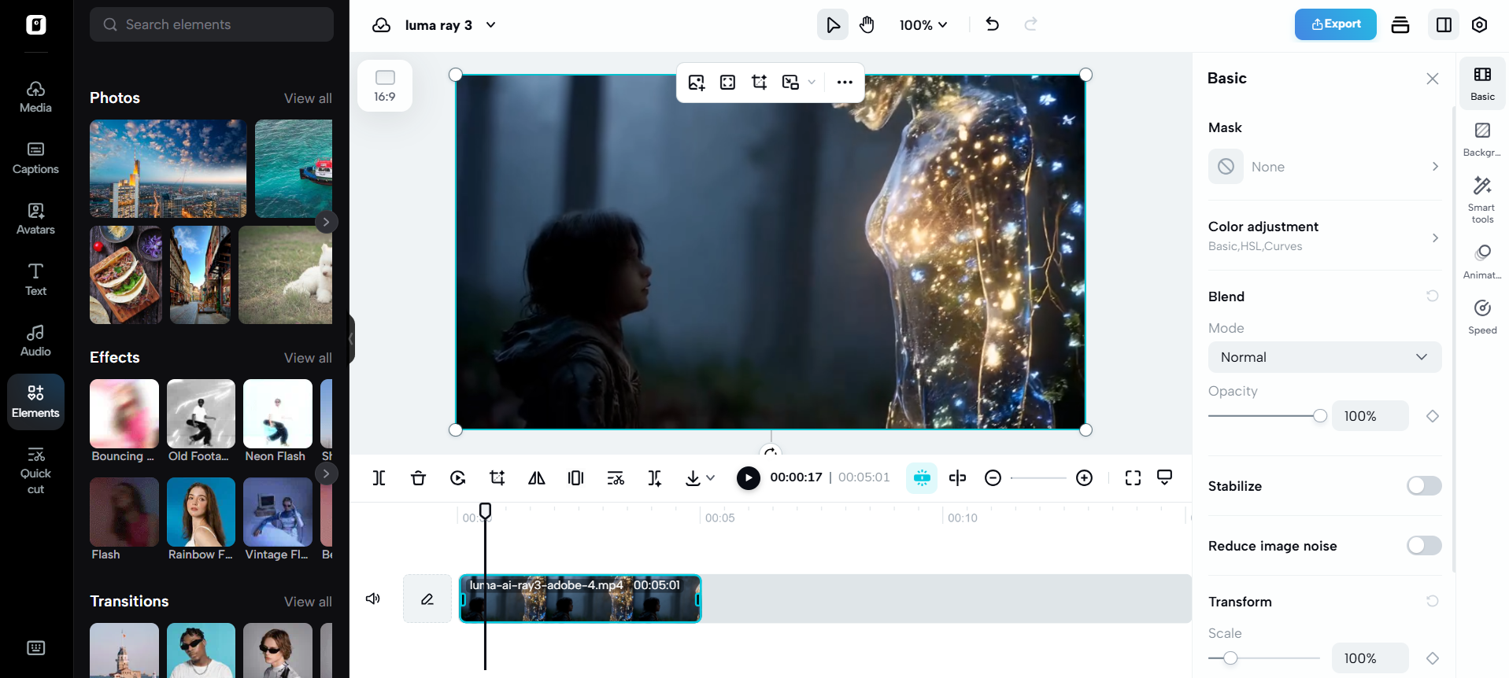1509x678 pixels.
Task: Open the Avatars panel
Action: 35,219
